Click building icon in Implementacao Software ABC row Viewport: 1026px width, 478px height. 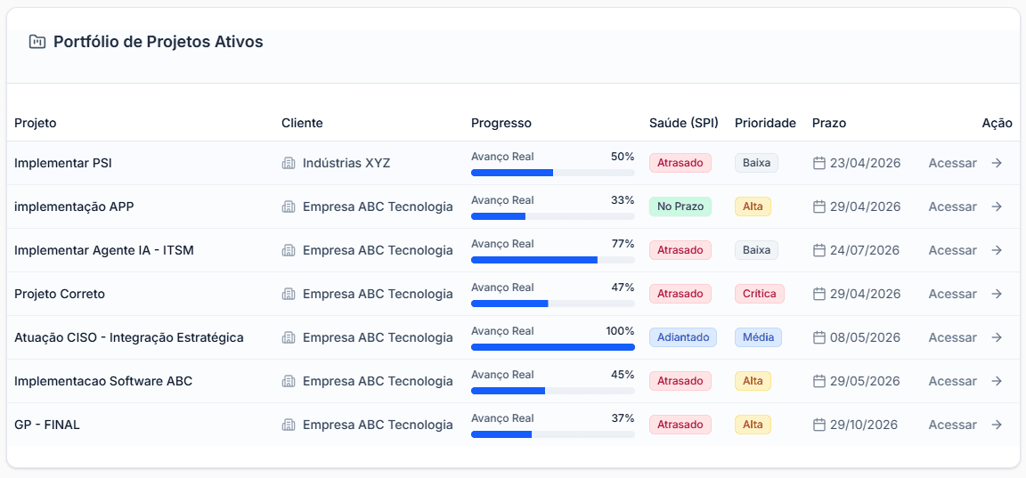pos(289,381)
